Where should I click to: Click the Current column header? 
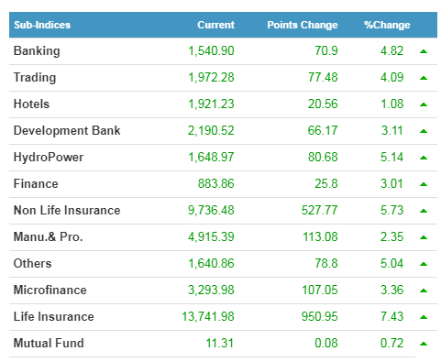point(215,25)
